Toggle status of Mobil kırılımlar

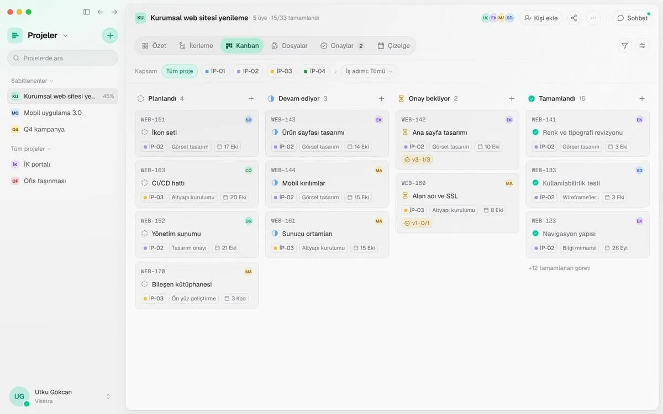click(275, 183)
